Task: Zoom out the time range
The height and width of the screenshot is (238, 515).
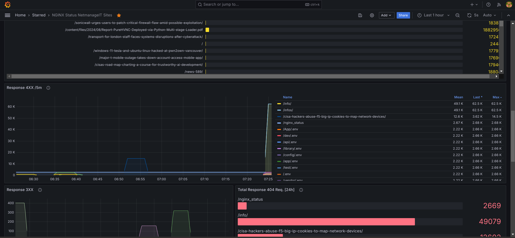Action: coord(458,15)
